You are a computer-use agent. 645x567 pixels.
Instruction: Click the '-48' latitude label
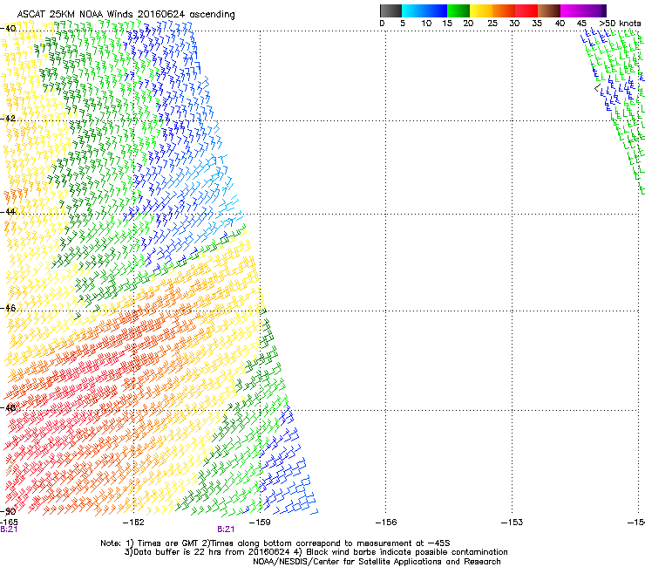pyautogui.click(x=8, y=407)
